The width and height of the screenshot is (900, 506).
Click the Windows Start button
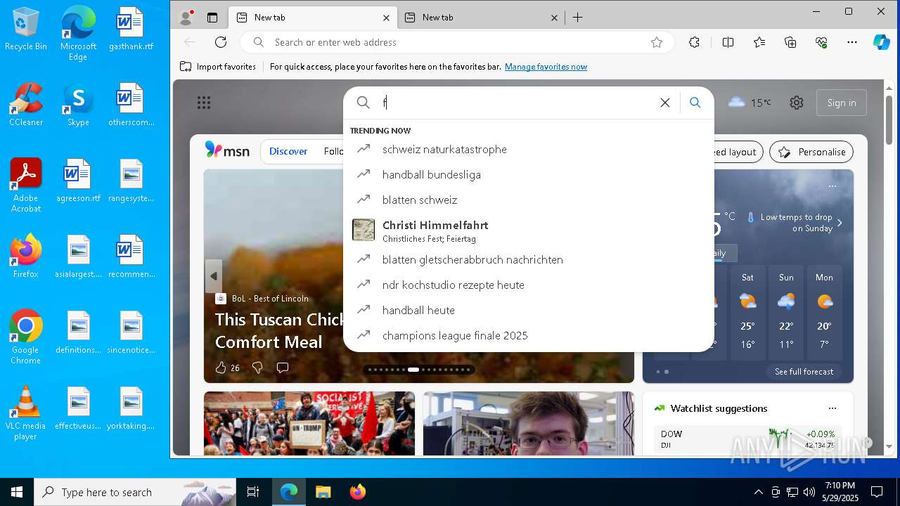[17, 492]
